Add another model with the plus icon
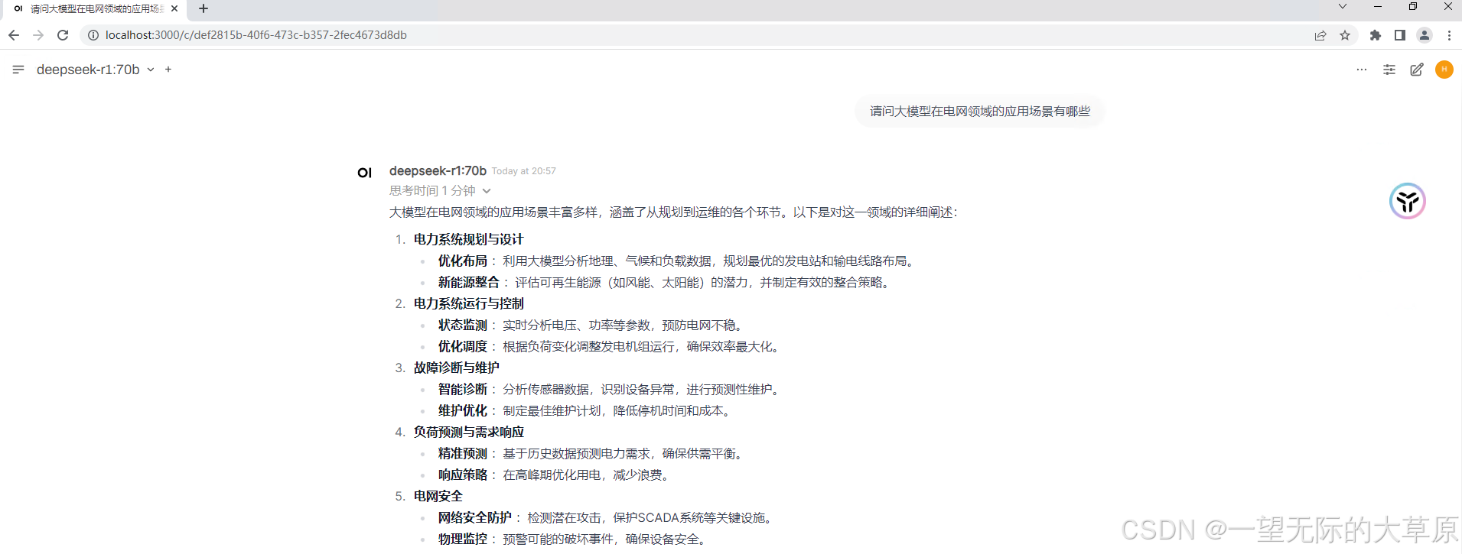Viewport: 1462px width, 554px height. point(168,70)
